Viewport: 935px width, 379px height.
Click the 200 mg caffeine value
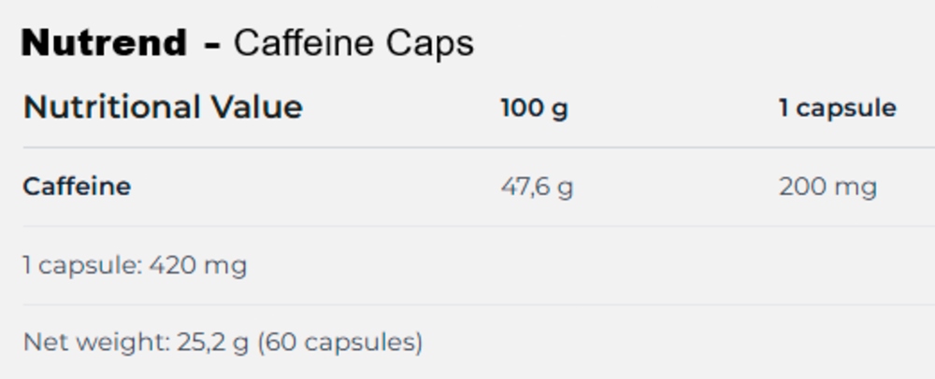pyautogui.click(x=827, y=188)
